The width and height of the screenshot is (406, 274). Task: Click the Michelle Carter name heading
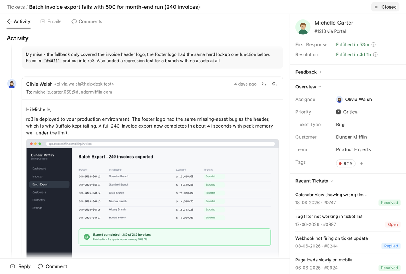tap(334, 23)
